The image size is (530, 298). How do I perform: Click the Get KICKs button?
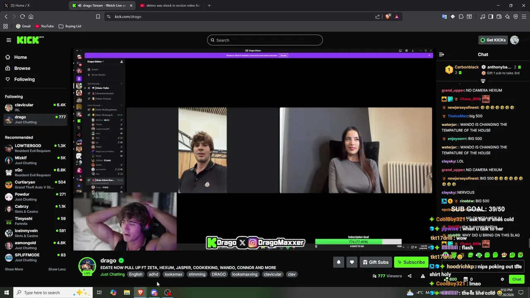click(x=493, y=40)
